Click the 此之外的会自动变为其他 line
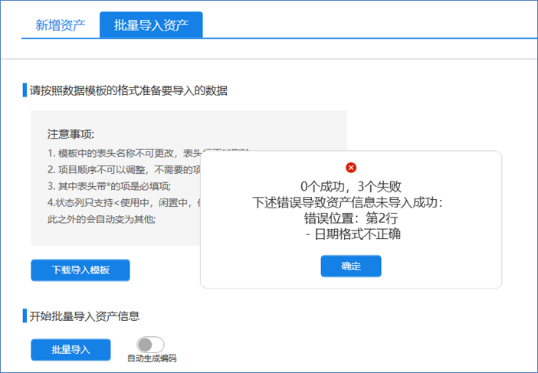Viewport: 538px width, 373px height. [101, 220]
